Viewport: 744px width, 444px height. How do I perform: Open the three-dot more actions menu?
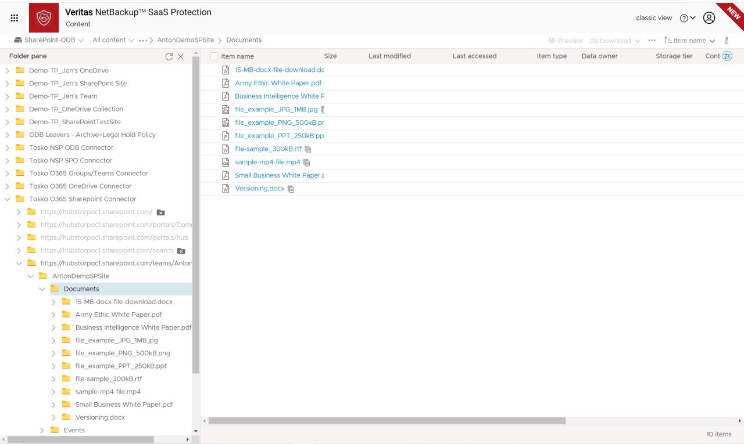click(x=652, y=41)
